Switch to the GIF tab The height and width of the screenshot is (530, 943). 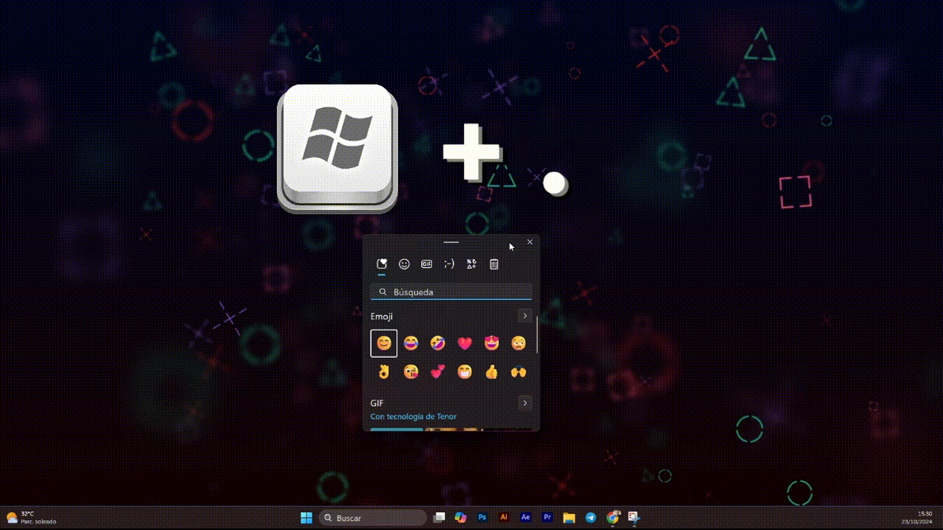(427, 264)
